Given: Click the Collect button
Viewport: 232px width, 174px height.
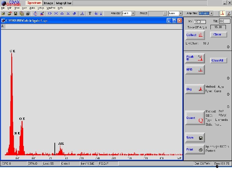Looking at the screenshot, I should tap(195, 35).
